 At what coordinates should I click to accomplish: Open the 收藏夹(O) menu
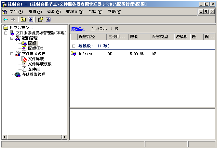pyautogui.click(x=75, y=12)
